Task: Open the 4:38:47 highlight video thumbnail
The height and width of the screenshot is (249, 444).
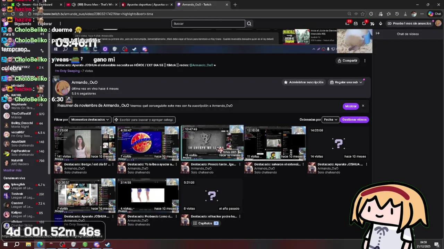Action: (148, 143)
